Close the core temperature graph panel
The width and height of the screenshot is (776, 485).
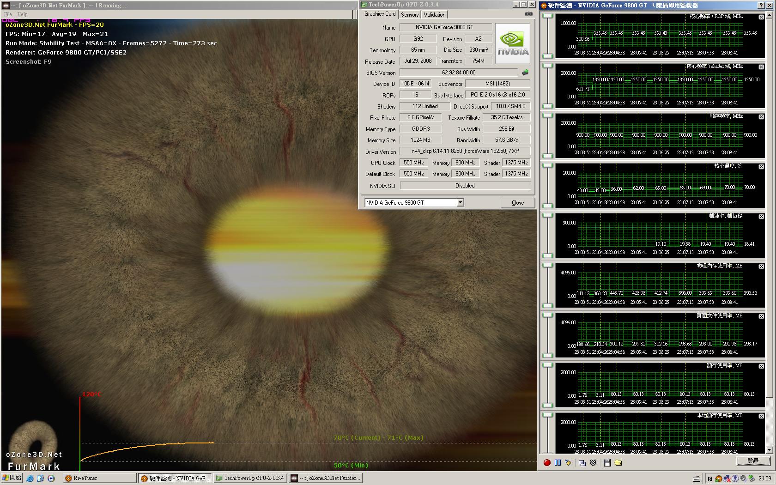click(761, 167)
